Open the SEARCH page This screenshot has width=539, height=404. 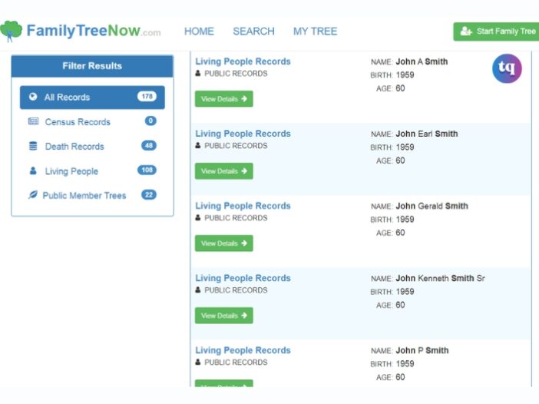253,31
